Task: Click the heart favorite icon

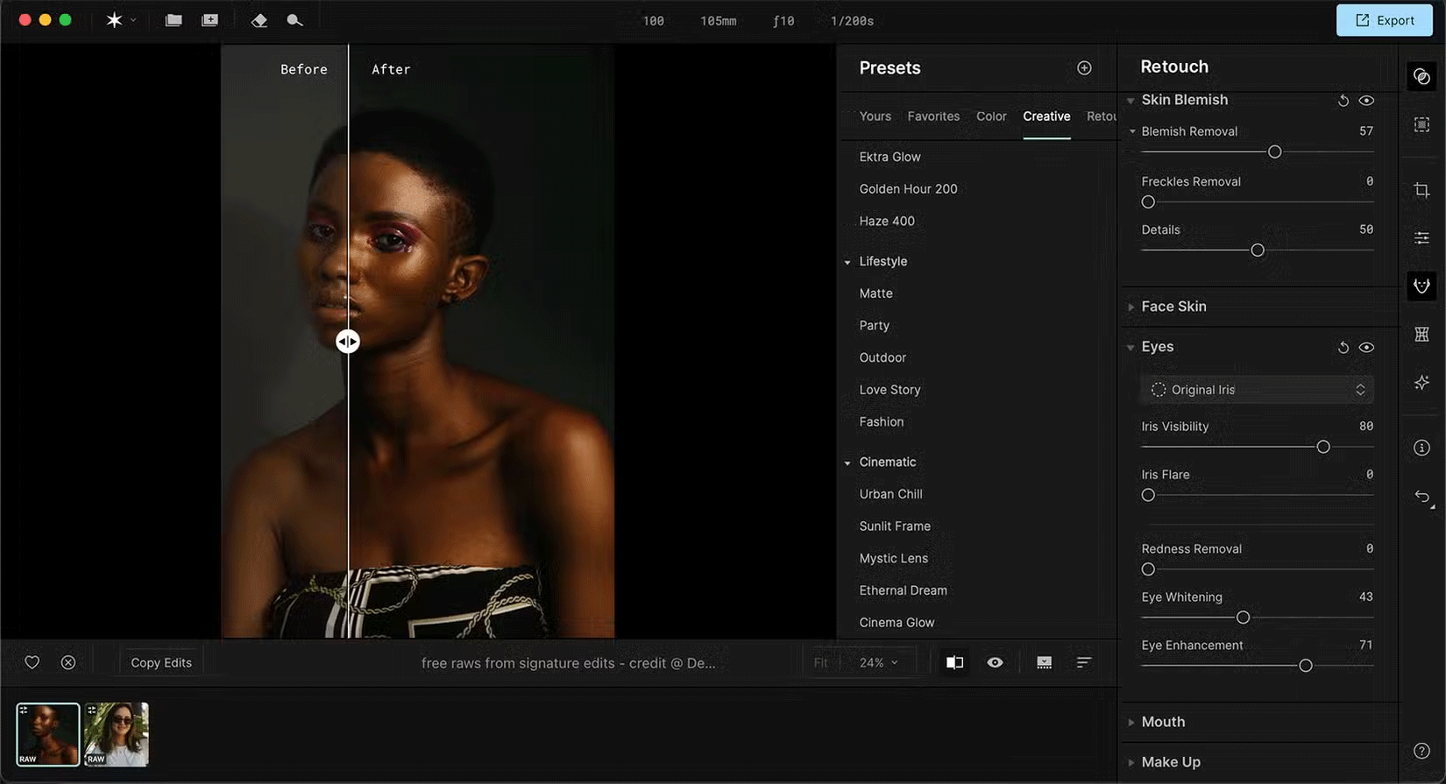Action: pyautogui.click(x=32, y=662)
